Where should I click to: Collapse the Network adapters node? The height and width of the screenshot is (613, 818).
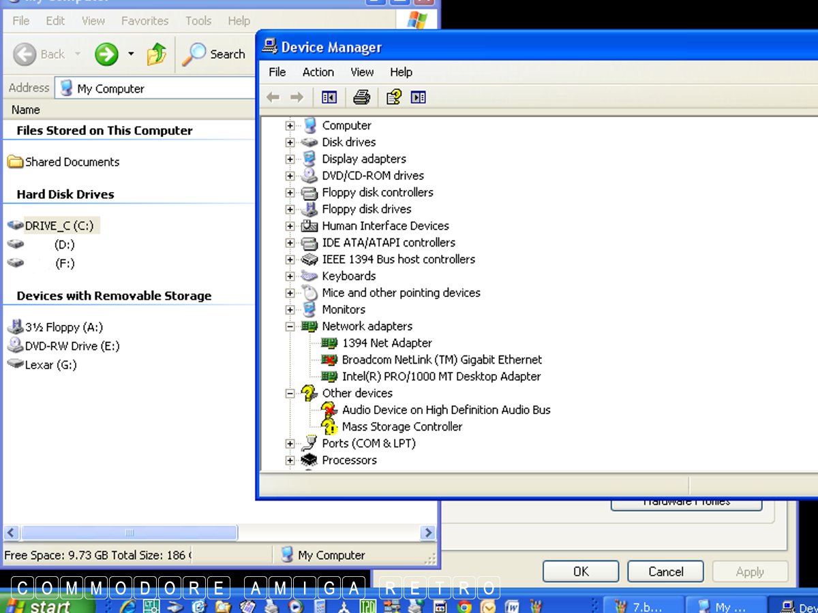click(x=290, y=326)
